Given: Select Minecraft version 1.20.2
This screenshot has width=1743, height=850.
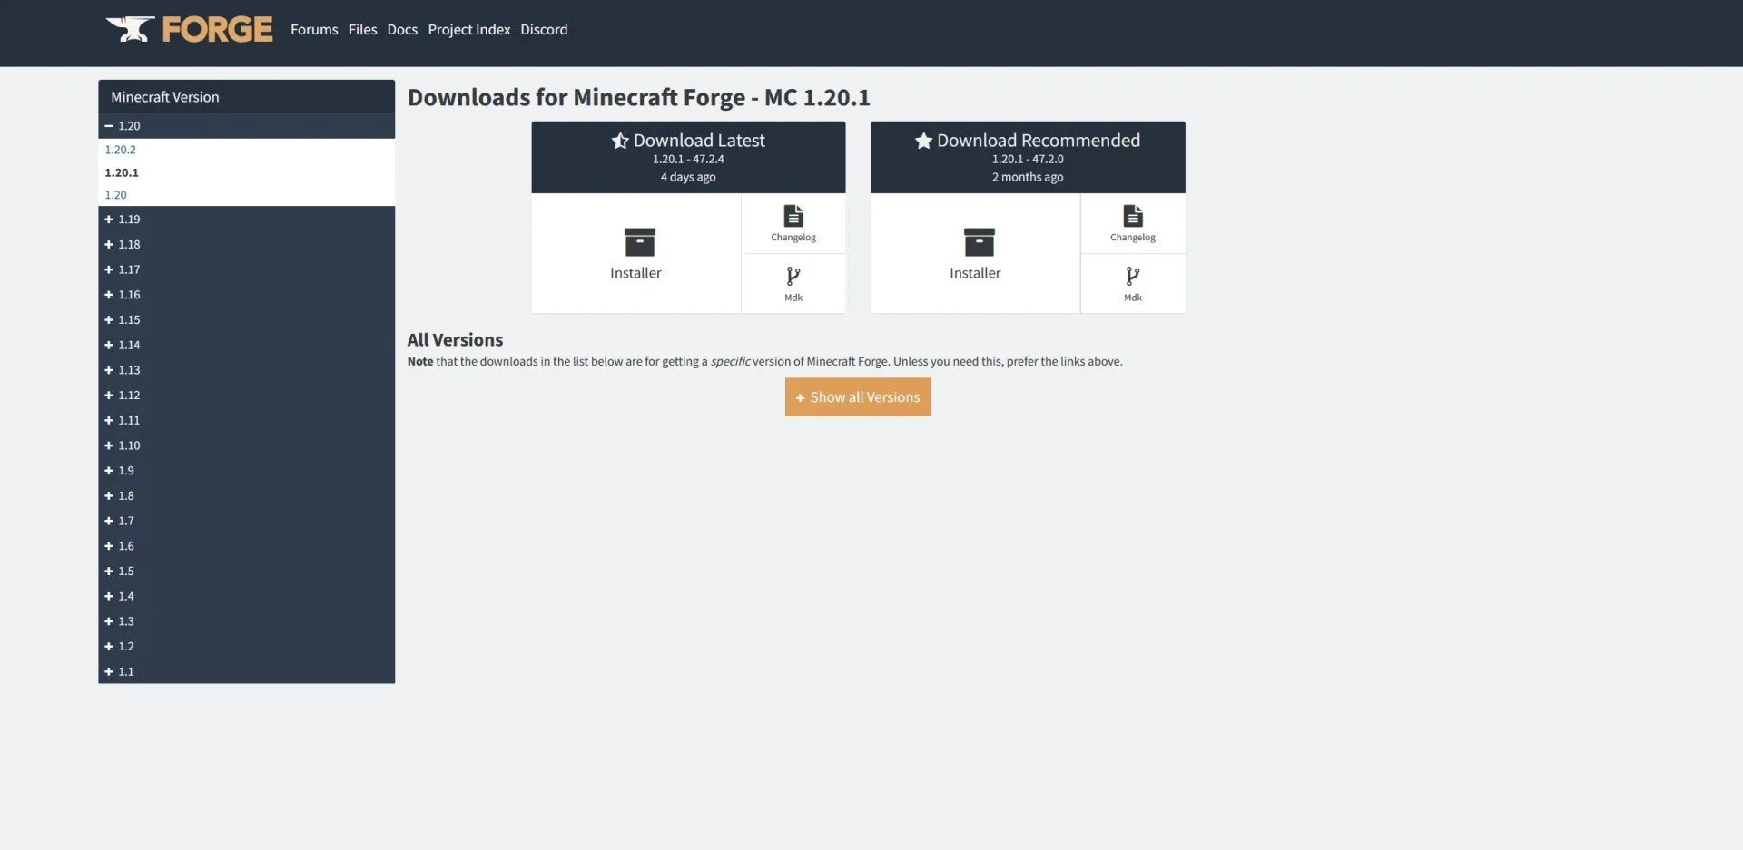Looking at the screenshot, I should [x=120, y=150].
